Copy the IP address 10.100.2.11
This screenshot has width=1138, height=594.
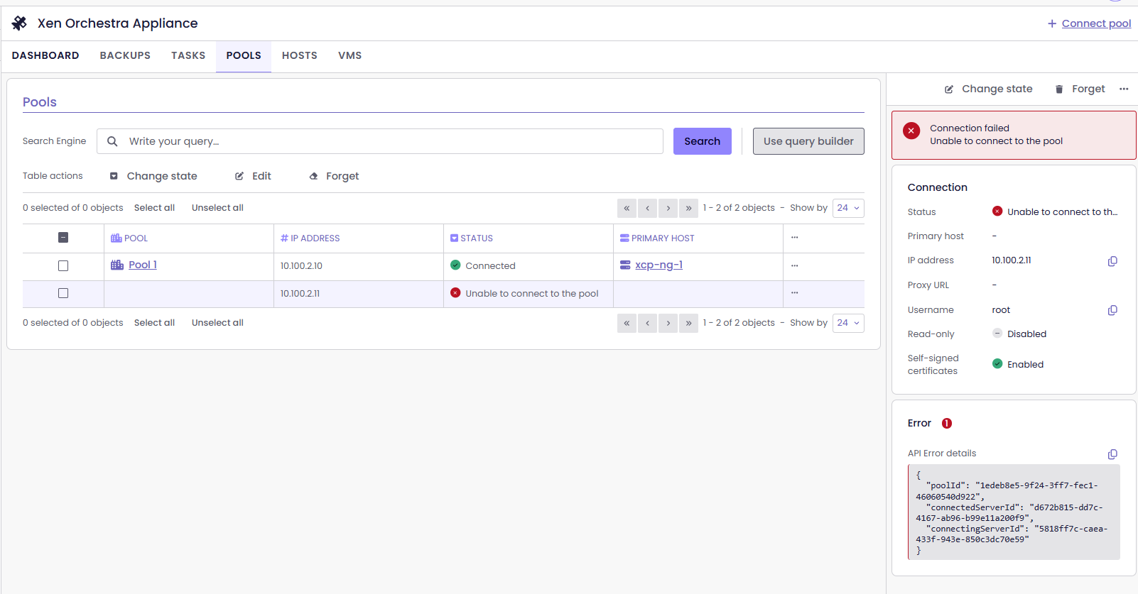(x=1112, y=261)
